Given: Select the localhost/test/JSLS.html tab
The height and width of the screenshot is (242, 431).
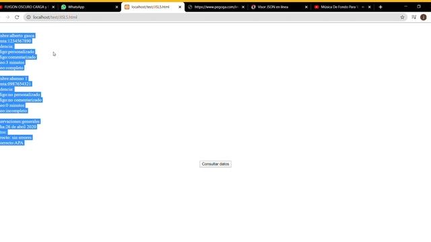Looking at the screenshot, I should click(153, 7).
